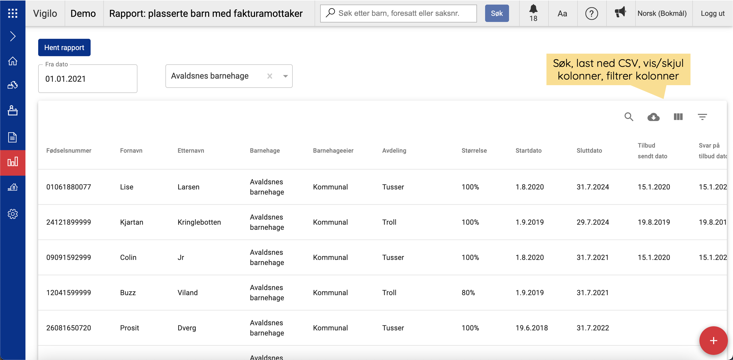
Task: Click the Søk button
Action: click(497, 13)
